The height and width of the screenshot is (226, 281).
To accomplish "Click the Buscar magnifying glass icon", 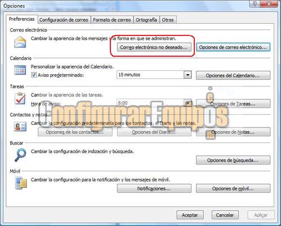I will pos(20,155).
